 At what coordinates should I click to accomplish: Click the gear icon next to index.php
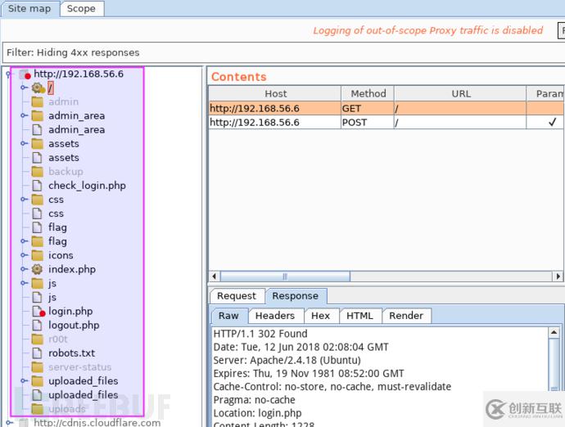point(37,269)
